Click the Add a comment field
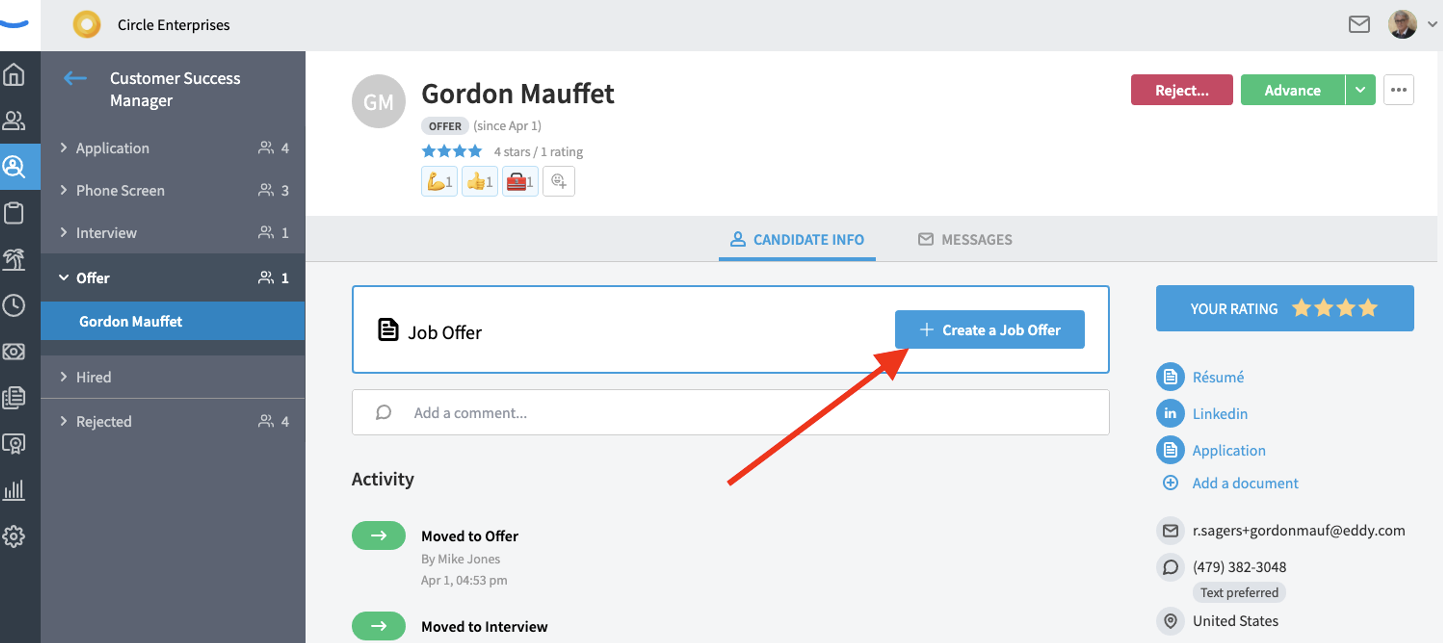Image resolution: width=1443 pixels, height=643 pixels. 730,412
